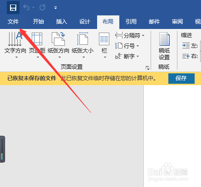Open the 审阅 tab
201x187 pixels.
click(177, 22)
